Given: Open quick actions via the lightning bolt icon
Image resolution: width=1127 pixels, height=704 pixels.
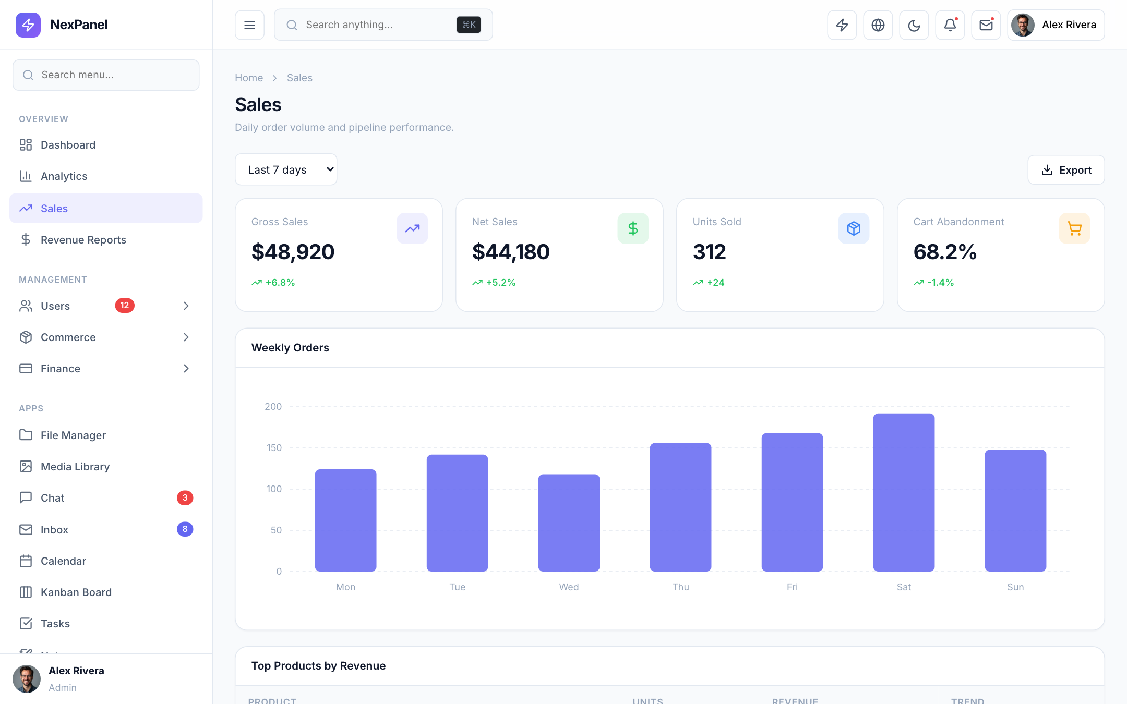Looking at the screenshot, I should click(842, 25).
